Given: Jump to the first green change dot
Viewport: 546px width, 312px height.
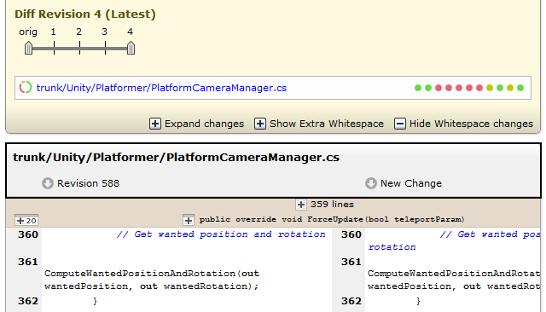Looking at the screenshot, I should (418, 88).
